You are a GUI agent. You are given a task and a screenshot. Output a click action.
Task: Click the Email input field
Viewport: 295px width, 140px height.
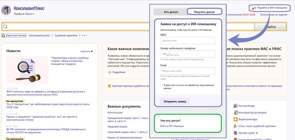point(187,71)
